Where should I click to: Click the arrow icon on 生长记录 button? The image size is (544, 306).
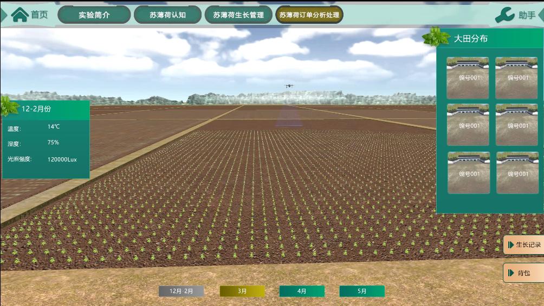pyautogui.click(x=511, y=245)
